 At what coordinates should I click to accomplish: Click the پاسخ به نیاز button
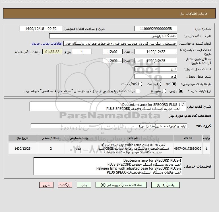point(166,185)
